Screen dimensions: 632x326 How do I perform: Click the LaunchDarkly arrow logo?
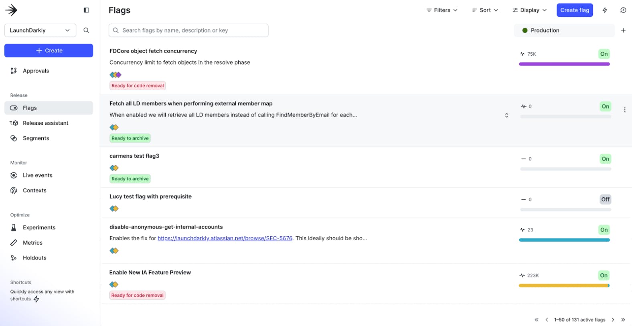tap(11, 10)
